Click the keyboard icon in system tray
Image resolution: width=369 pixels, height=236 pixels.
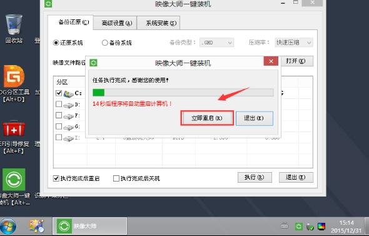pyautogui.click(x=285, y=227)
